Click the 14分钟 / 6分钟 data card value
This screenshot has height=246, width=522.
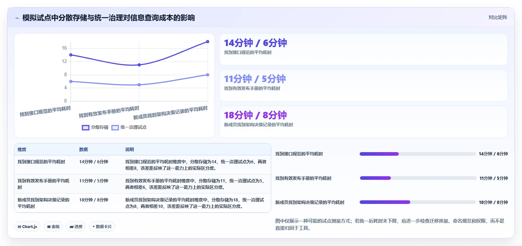[x=255, y=43]
